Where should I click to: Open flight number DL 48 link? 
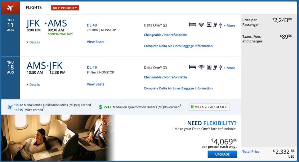click(92, 25)
